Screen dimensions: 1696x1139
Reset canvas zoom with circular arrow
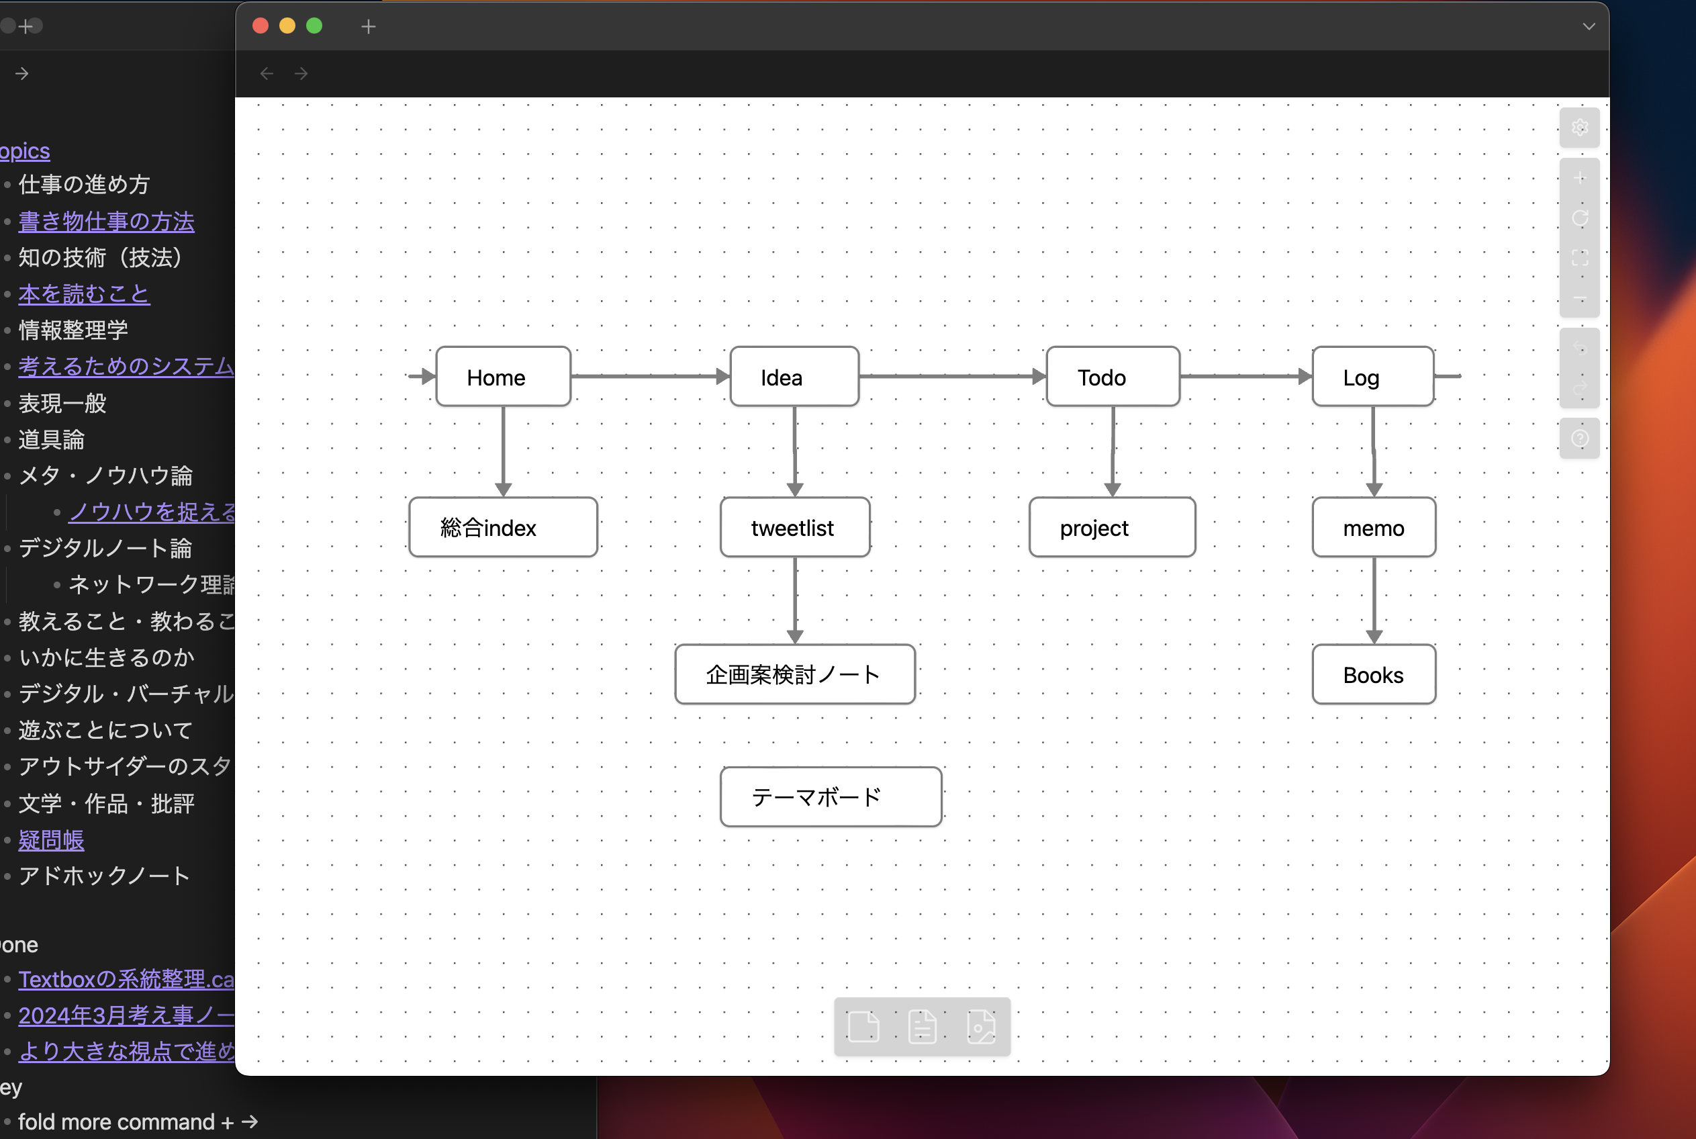[1579, 218]
